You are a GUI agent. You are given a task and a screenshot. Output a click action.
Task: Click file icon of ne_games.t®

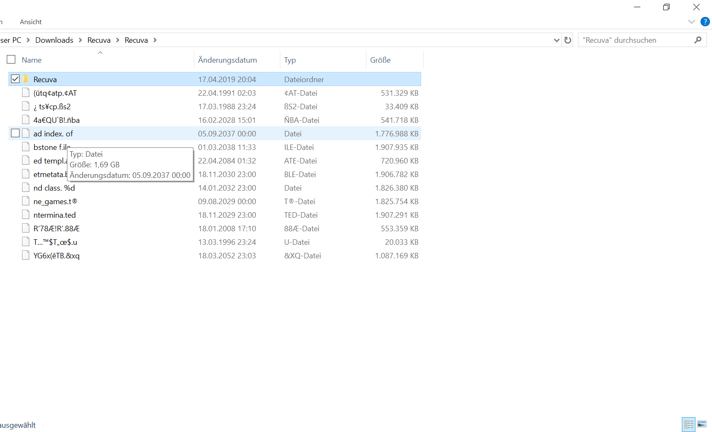tap(26, 201)
